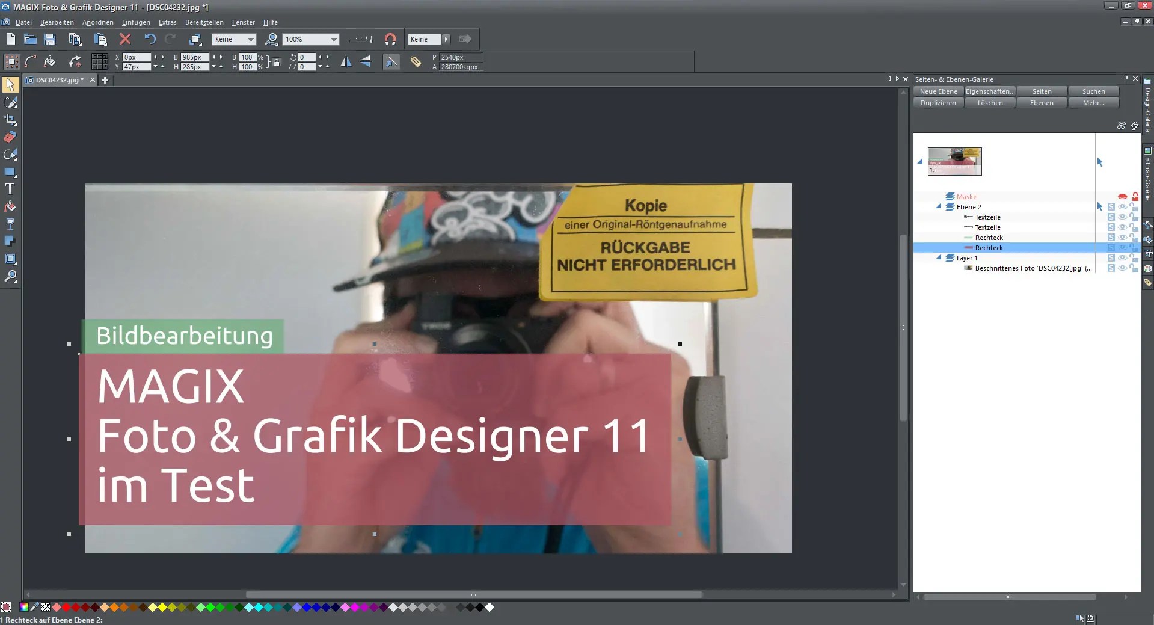This screenshot has height=625, width=1154.
Task: Open the Anordnen menu
Action: [x=98, y=22]
